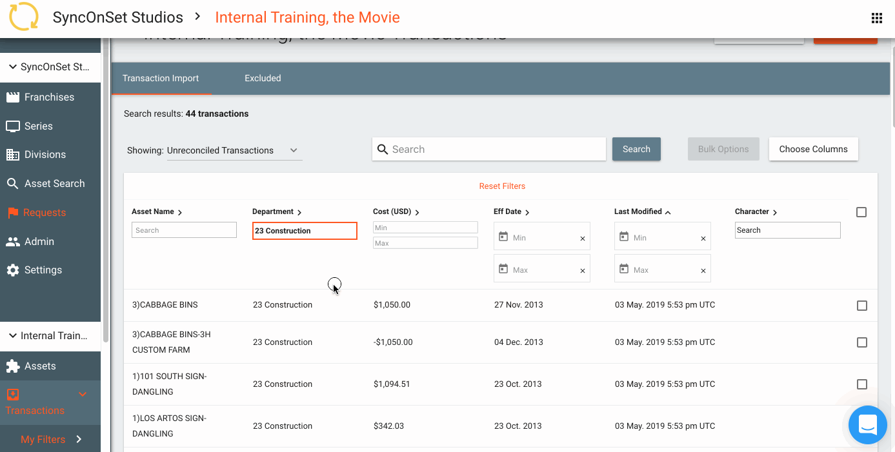Screen dimensions: 895x452
Task: Open the chat support bubble
Action: coord(867,425)
